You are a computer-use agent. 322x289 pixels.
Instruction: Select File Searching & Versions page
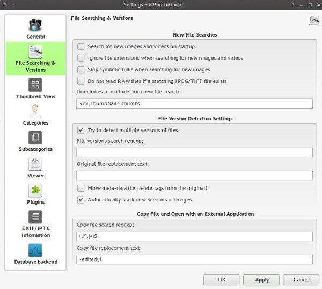coord(35,59)
